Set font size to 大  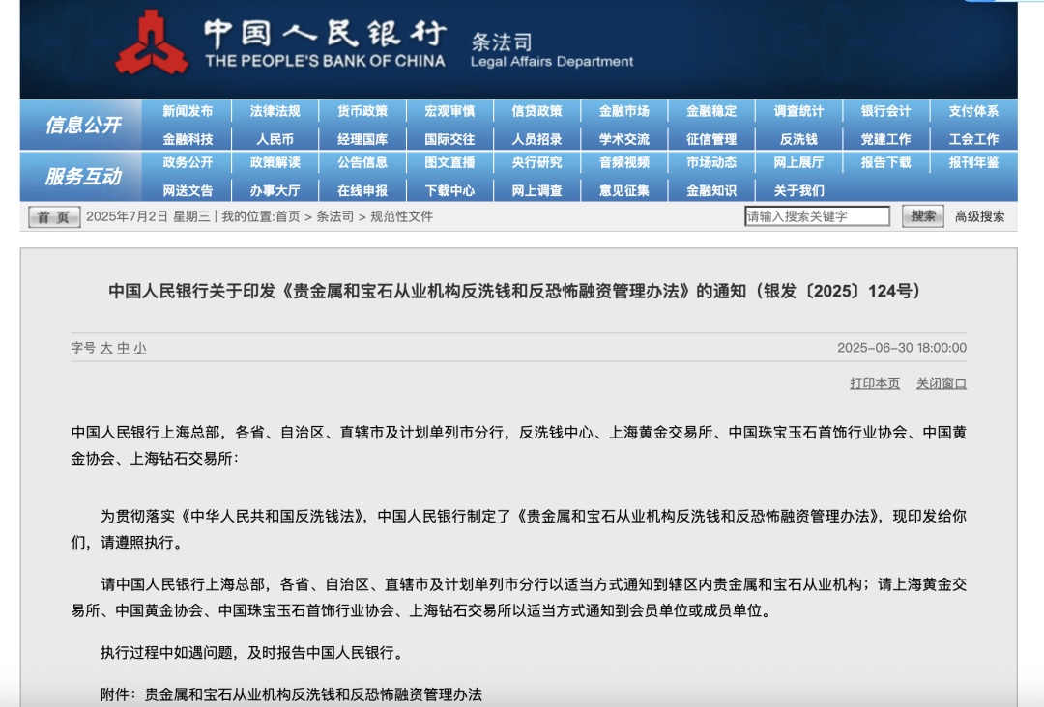pyautogui.click(x=106, y=348)
